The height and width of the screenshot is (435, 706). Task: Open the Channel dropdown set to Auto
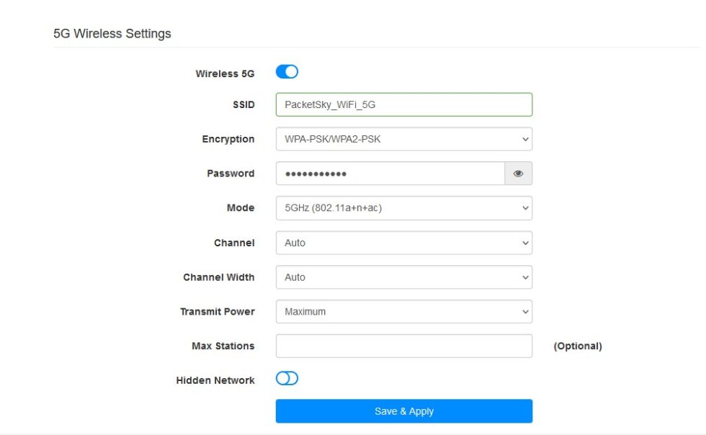point(403,243)
